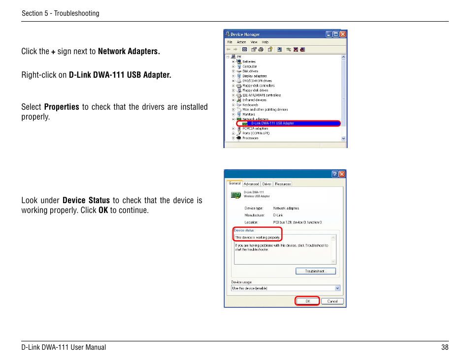Viewport: 470px width, 363px height.
Task: Scan for hardware changes toolbar icon
Action: [x=279, y=49]
